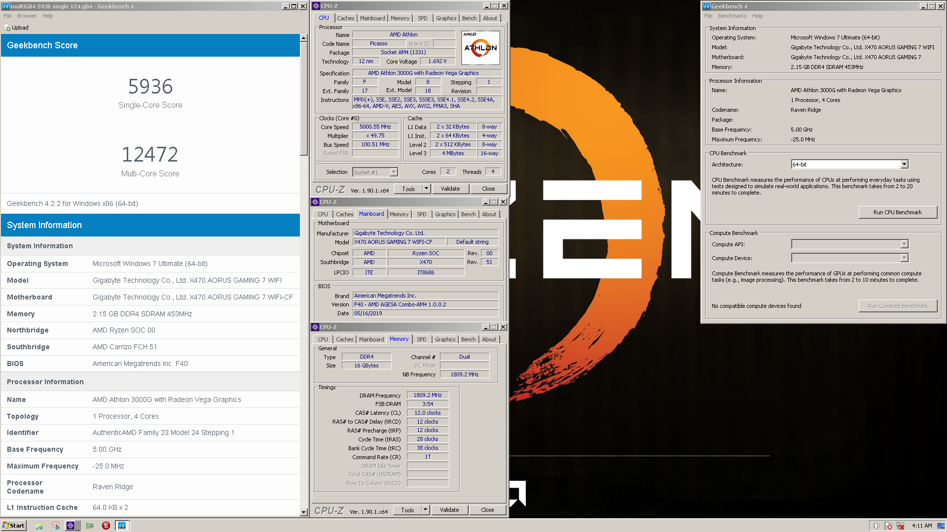Click the title icon of the Mainboard CPU-Z window
The image size is (947, 532).
click(315, 202)
